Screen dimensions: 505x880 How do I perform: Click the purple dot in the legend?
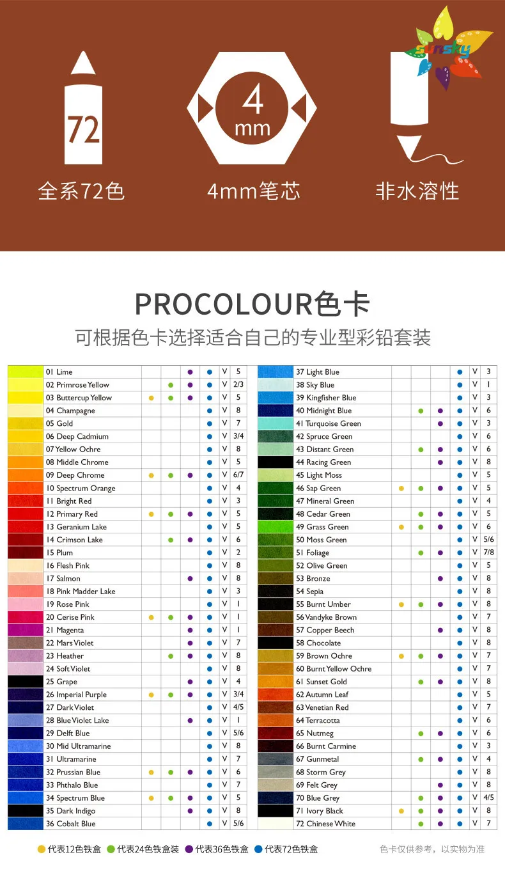pyautogui.click(x=189, y=849)
